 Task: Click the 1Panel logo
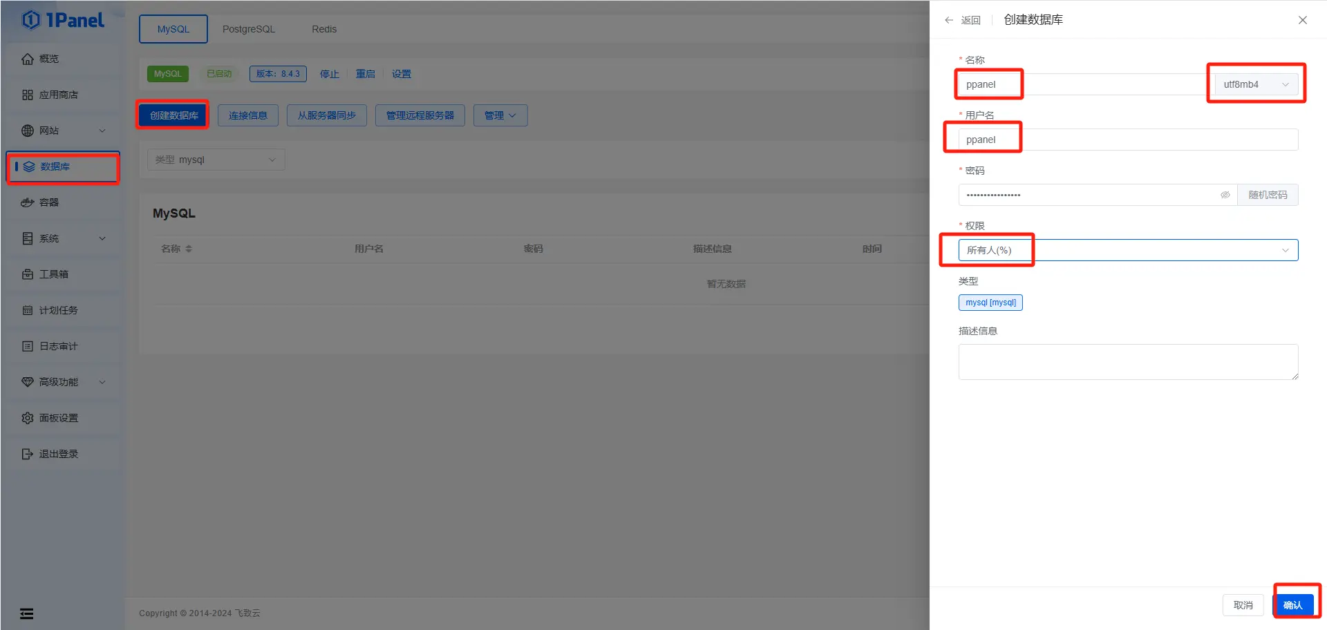pos(63,20)
